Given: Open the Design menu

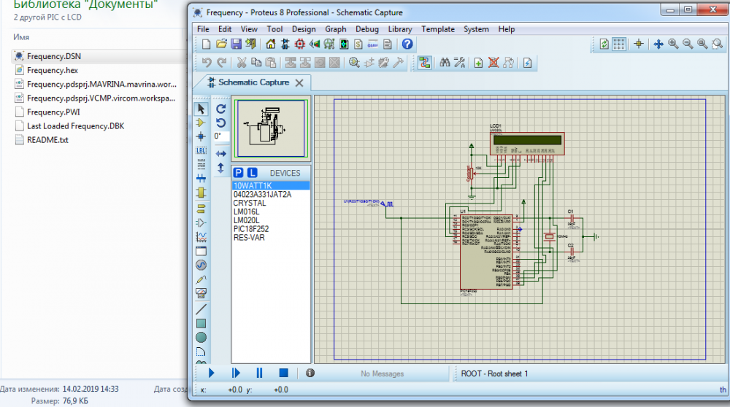Looking at the screenshot, I should click(x=303, y=29).
